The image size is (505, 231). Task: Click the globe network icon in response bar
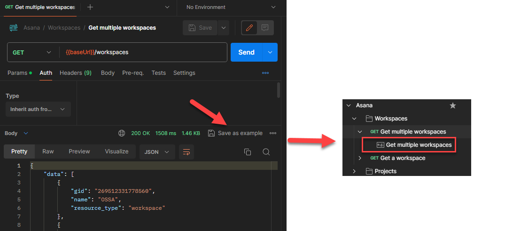coord(122,133)
